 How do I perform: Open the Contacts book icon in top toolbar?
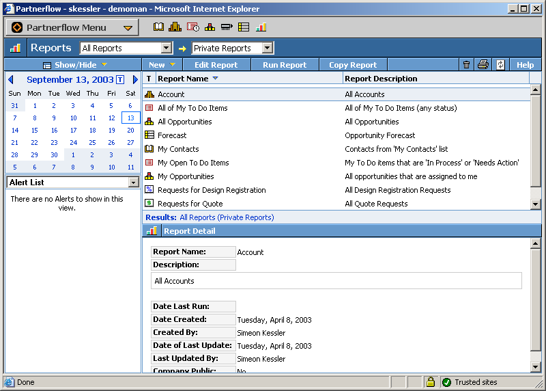pos(158,27)
